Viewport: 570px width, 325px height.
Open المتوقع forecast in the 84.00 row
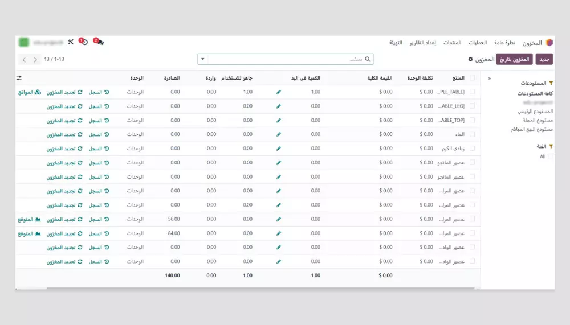(29, 233)
